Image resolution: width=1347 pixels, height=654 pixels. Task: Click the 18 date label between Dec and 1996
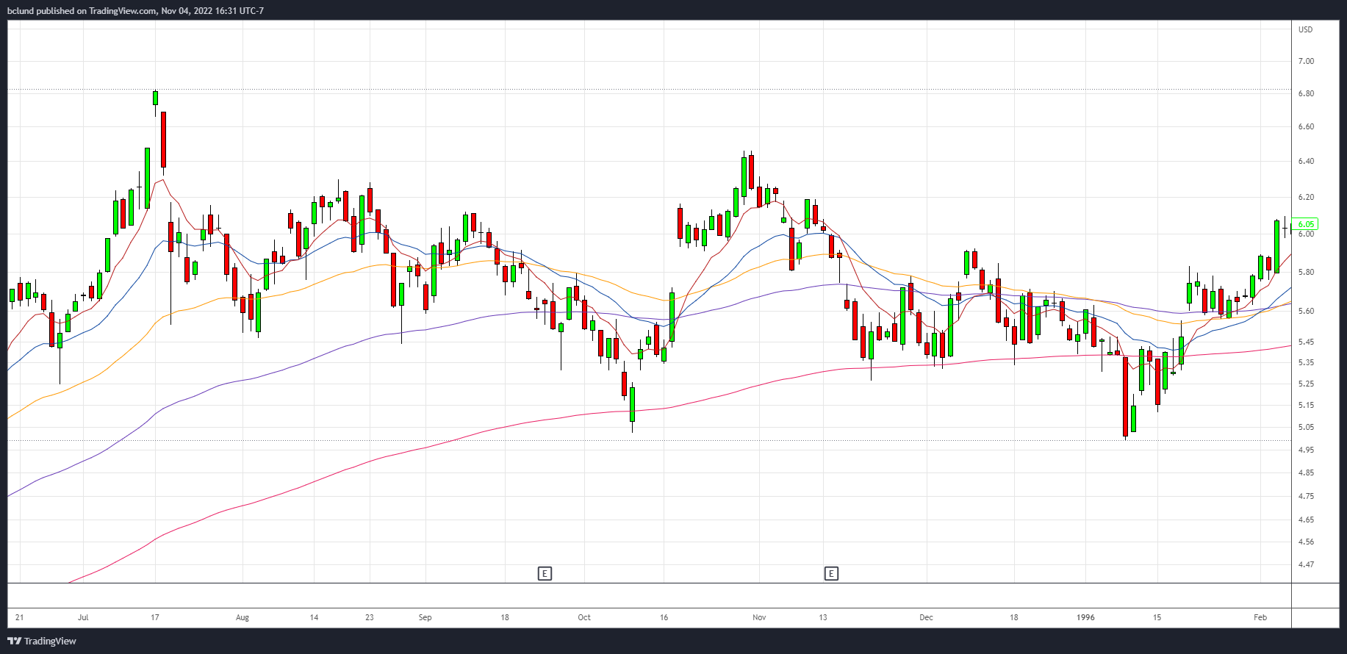1014,617
